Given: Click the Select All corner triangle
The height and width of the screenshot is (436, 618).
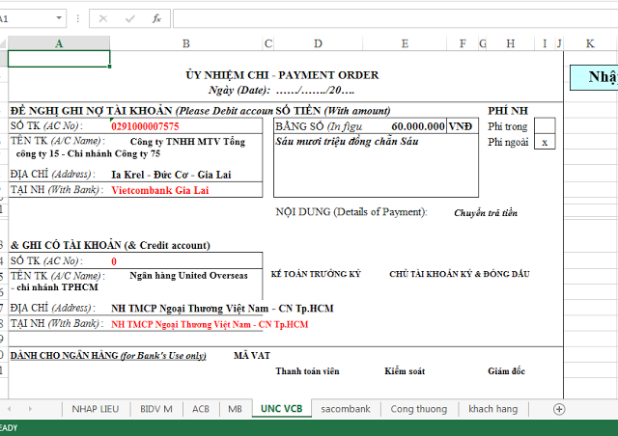Looking at the screenshot, I should (4, 43).
